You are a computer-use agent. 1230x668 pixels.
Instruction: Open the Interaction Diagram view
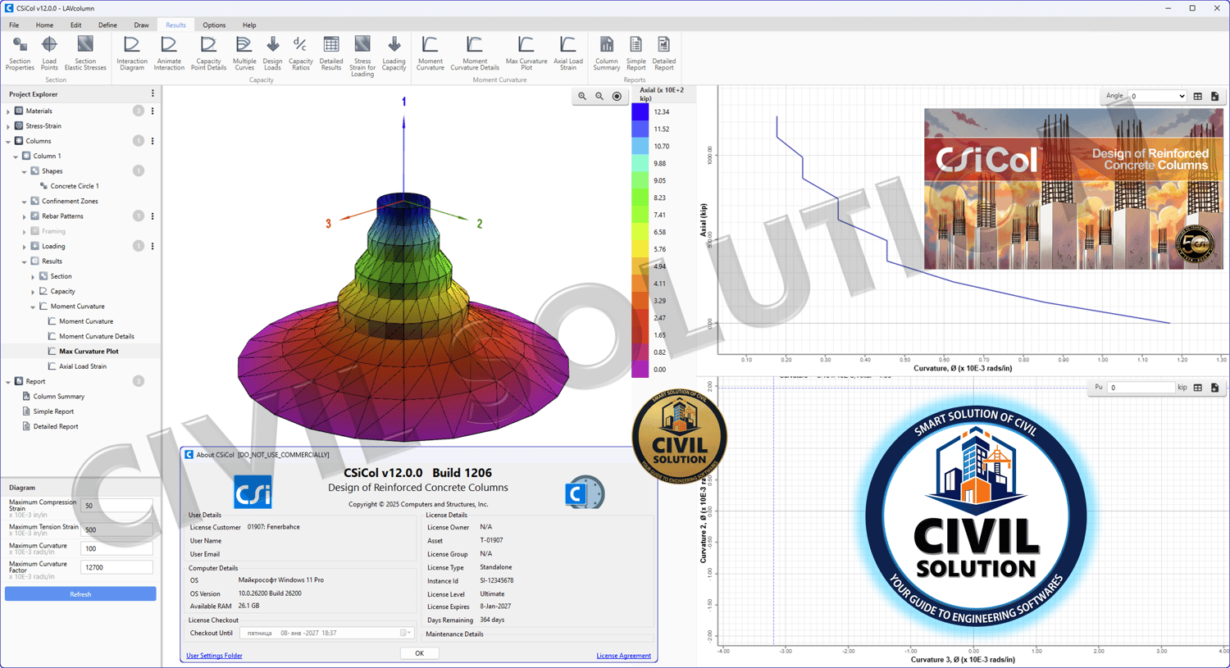[132, 53]
